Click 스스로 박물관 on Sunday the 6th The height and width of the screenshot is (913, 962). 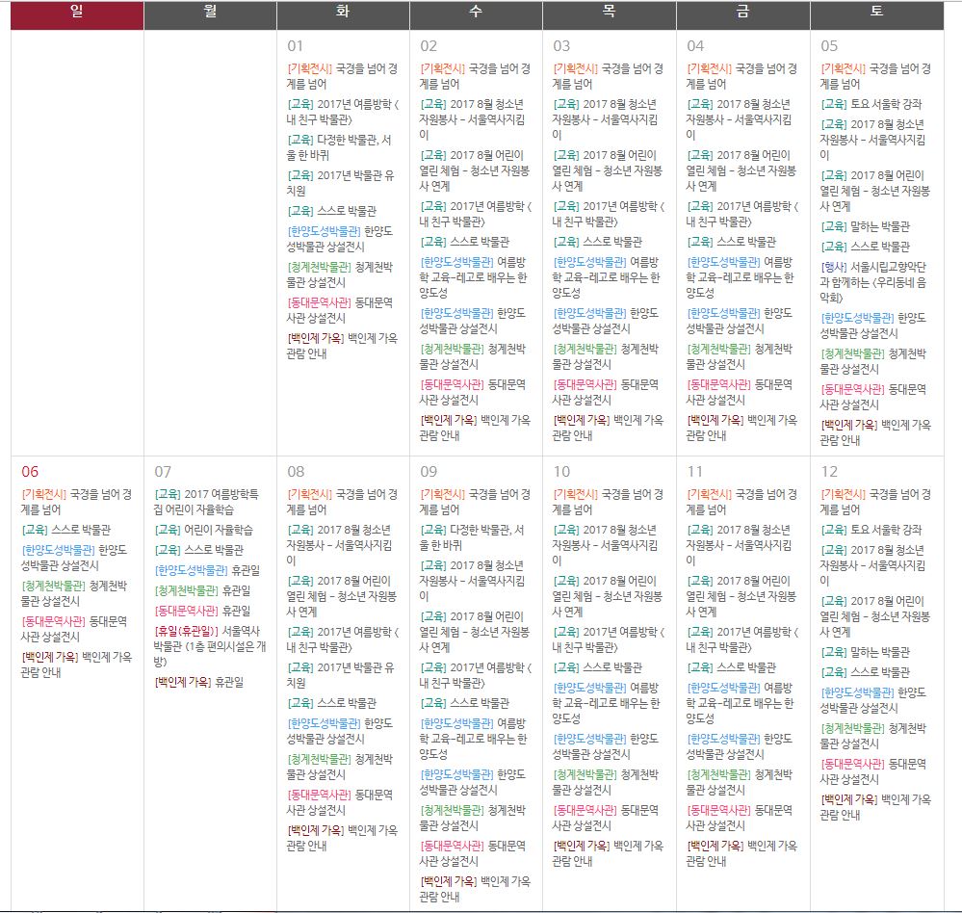point(65,530)
